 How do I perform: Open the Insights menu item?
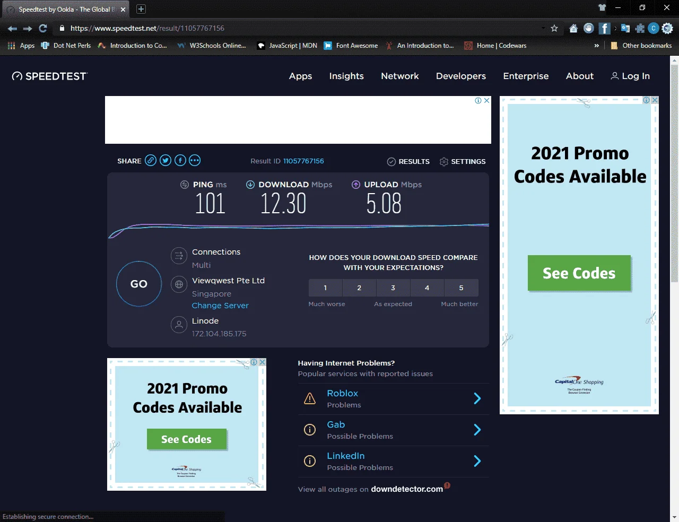click(346, 76)
